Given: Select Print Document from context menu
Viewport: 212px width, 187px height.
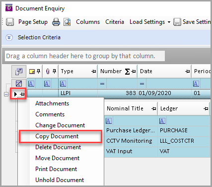Looking at the screenshot, I should [56, 169].
